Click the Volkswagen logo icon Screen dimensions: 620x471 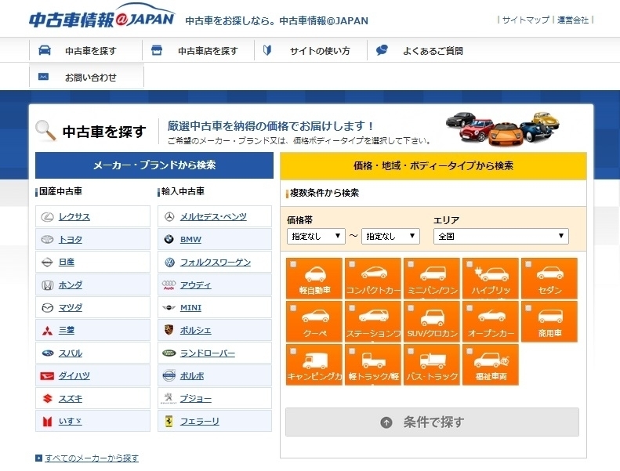coord(169,263)
